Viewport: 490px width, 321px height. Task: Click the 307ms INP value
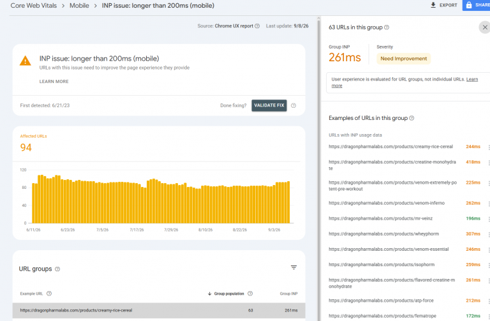coord(473,234)
